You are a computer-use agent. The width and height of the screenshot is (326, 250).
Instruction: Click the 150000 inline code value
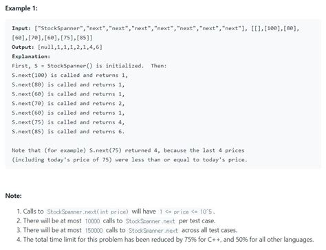[x=94, y=231]
